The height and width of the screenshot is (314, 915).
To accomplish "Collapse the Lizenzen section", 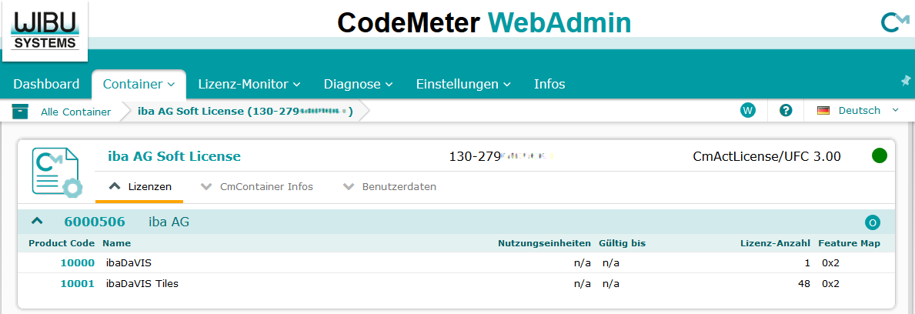I will (139, 187).
